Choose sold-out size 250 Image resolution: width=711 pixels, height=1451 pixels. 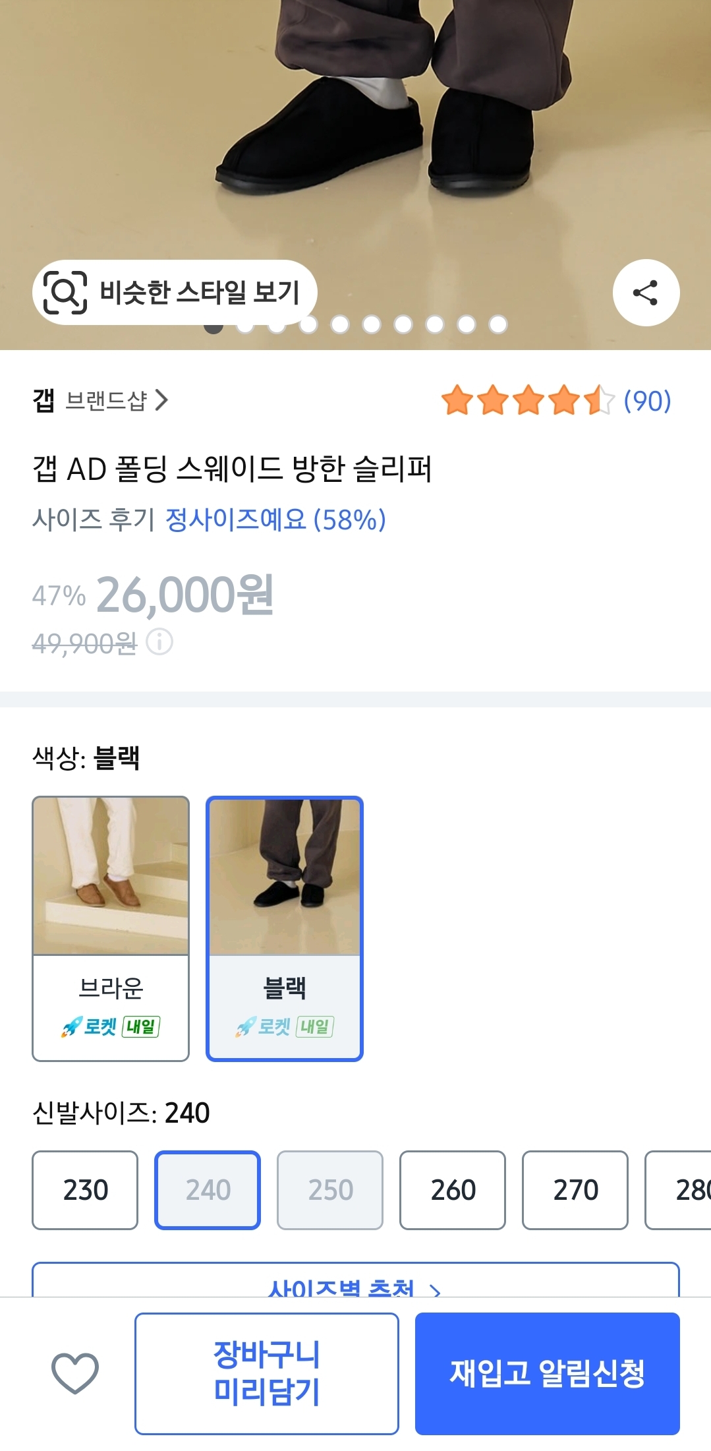click(x=330, y=1190)
